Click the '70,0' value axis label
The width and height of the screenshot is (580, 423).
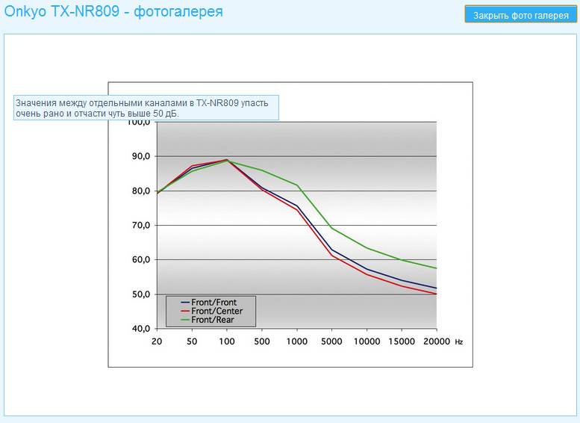click(x=141, y=225)
